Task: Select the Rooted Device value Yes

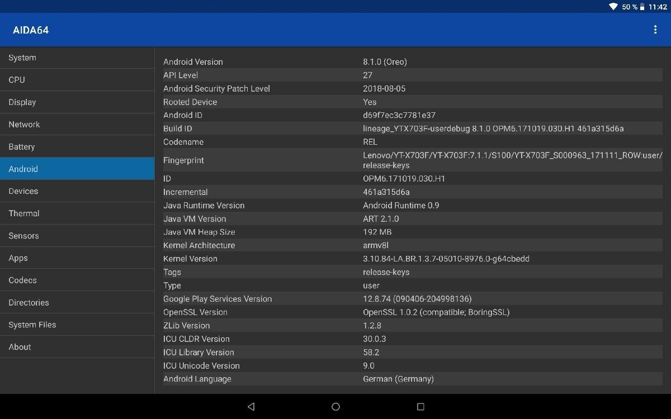Action: click(370, 102)
